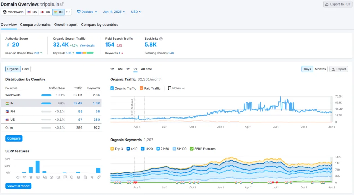Toggle the 11-20 keywords checkbox
Viewport: 354px width, 195px height.
click(x=142, y=149)
